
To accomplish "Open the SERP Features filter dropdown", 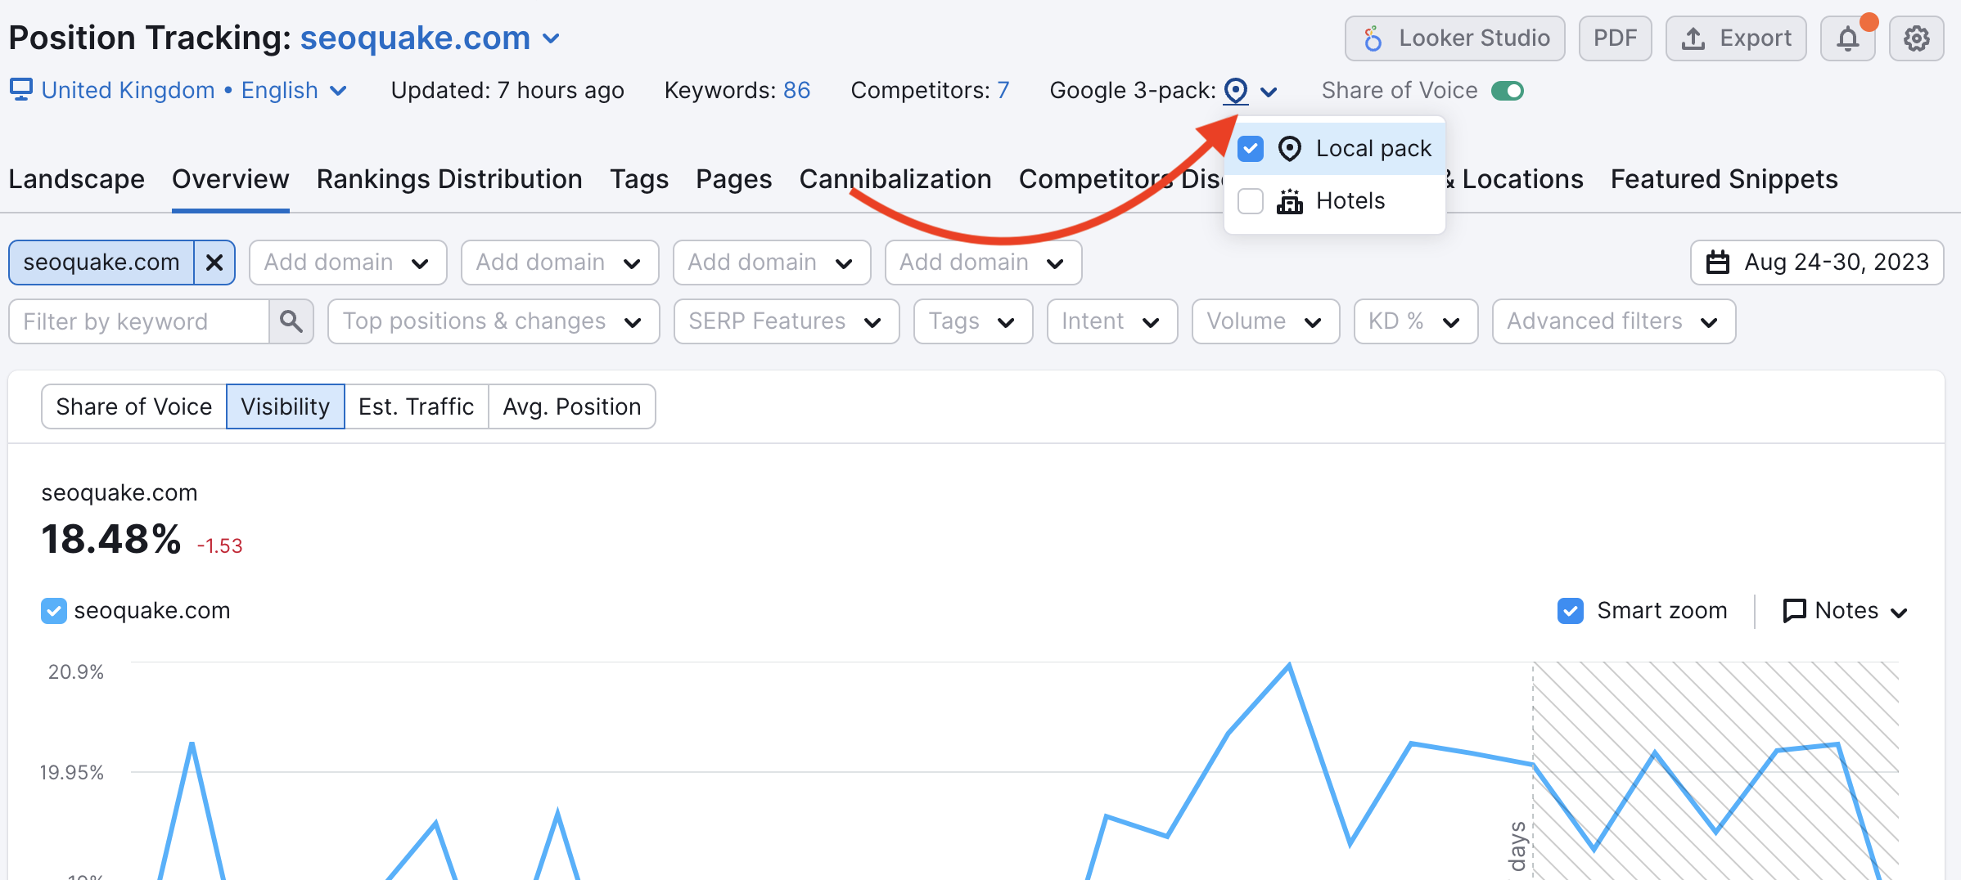I will [787, 321].
